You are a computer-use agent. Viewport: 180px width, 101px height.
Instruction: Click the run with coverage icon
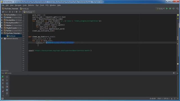tap(174, 9)
